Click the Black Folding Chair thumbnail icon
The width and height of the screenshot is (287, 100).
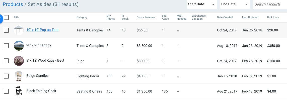click(19, 91)
